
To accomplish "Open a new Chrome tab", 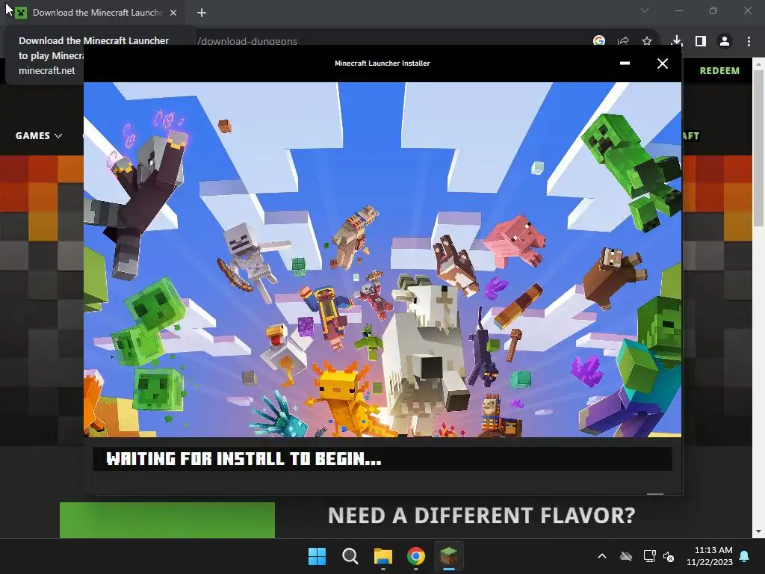I will tap(202, 13).
